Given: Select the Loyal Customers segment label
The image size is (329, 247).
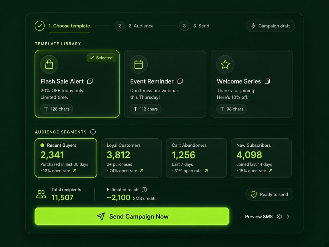Looking at the screenshot, I should pyautogui.click(x=124, y=145).
